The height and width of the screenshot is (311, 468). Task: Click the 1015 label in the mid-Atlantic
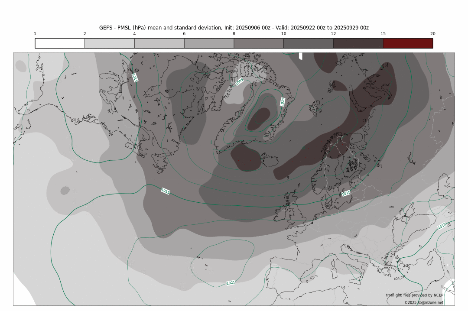[x=165, y=191]
